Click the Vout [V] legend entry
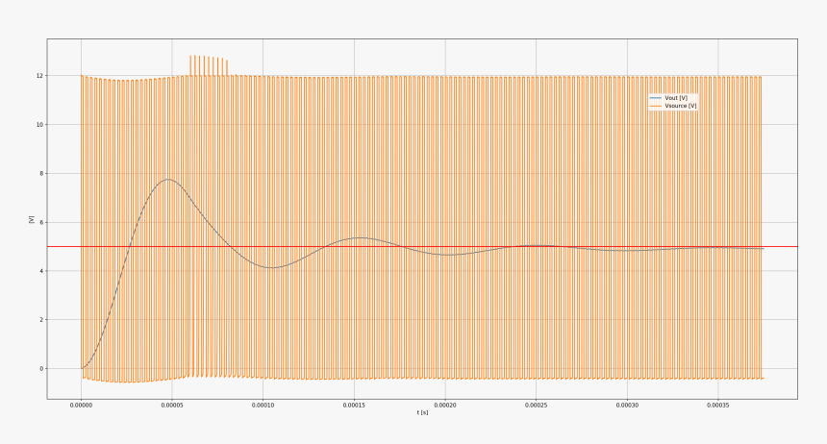827x444 pixels. pyautogui.click(x=668, y=98)
